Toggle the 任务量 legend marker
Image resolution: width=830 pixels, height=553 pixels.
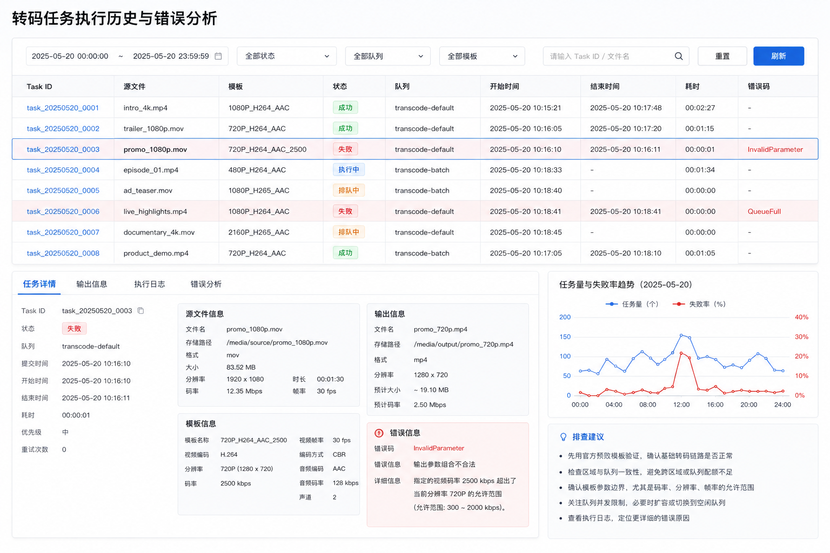pyautogui.click(x=611, y=304)
